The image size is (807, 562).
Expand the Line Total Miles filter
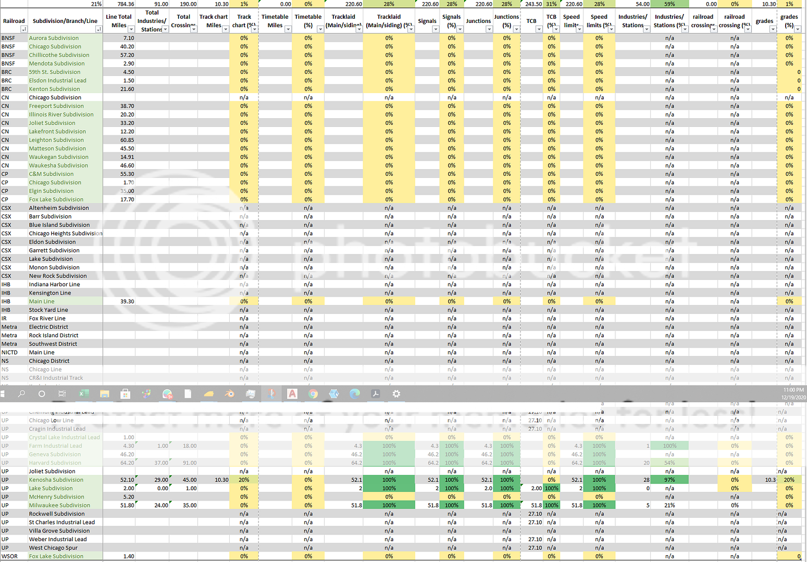(131, 29)
